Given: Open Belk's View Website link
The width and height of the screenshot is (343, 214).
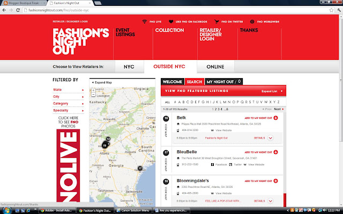Looking at the screenshot, I should pos(223,131).
